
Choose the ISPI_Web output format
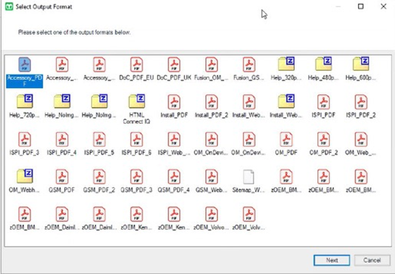tap(174, 143)
